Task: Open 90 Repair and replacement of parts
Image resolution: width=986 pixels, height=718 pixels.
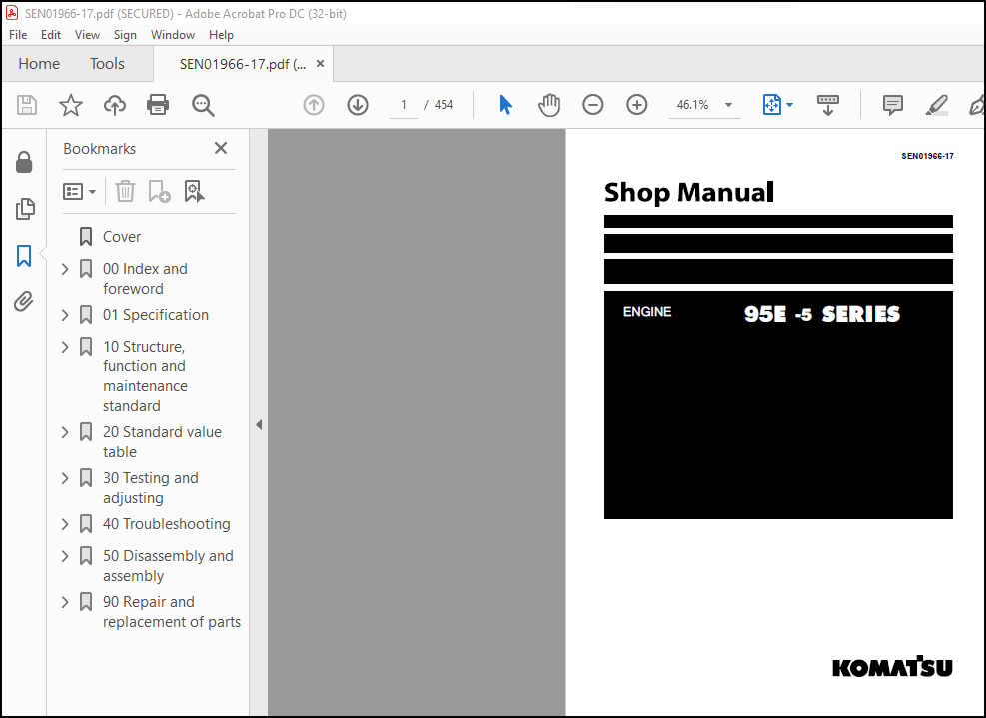Action: click(171, 612)
